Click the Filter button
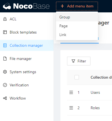 pos(79,61)
